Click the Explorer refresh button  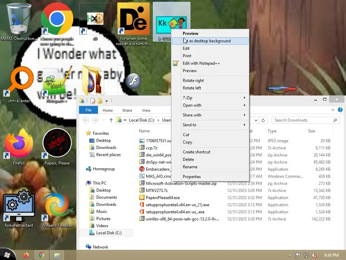[x=263, y=120]
